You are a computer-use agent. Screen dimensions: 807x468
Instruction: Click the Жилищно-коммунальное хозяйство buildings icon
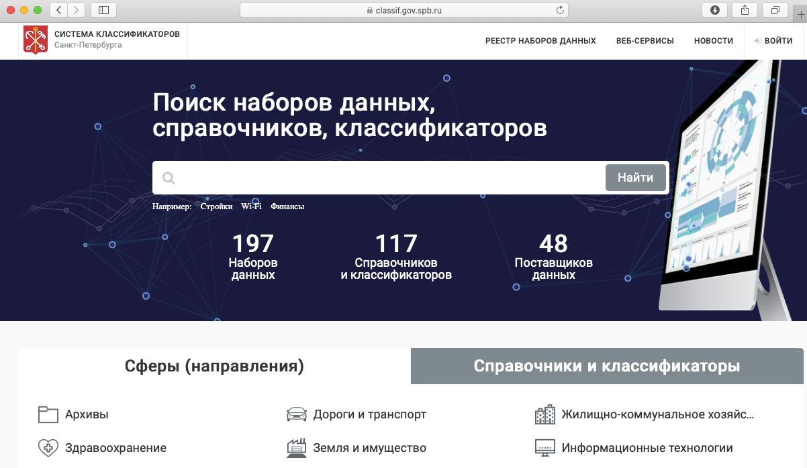(x=544, y=414)
